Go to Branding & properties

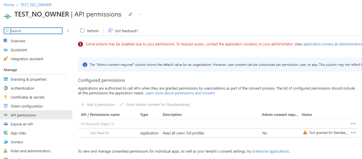(29, 79)
